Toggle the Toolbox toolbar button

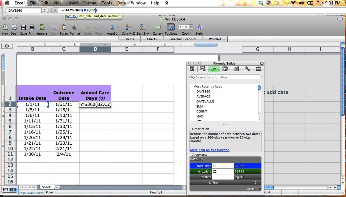pos(171,27)
